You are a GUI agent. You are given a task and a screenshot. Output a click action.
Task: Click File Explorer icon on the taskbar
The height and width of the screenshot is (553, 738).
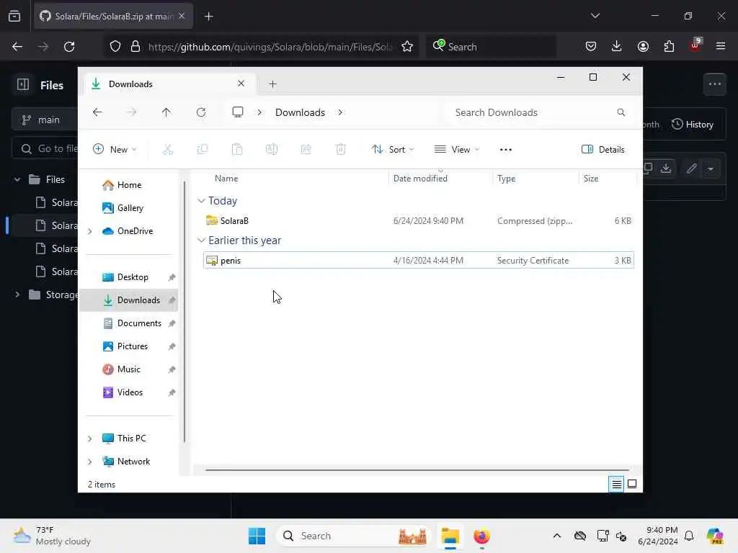coord(450,536)
